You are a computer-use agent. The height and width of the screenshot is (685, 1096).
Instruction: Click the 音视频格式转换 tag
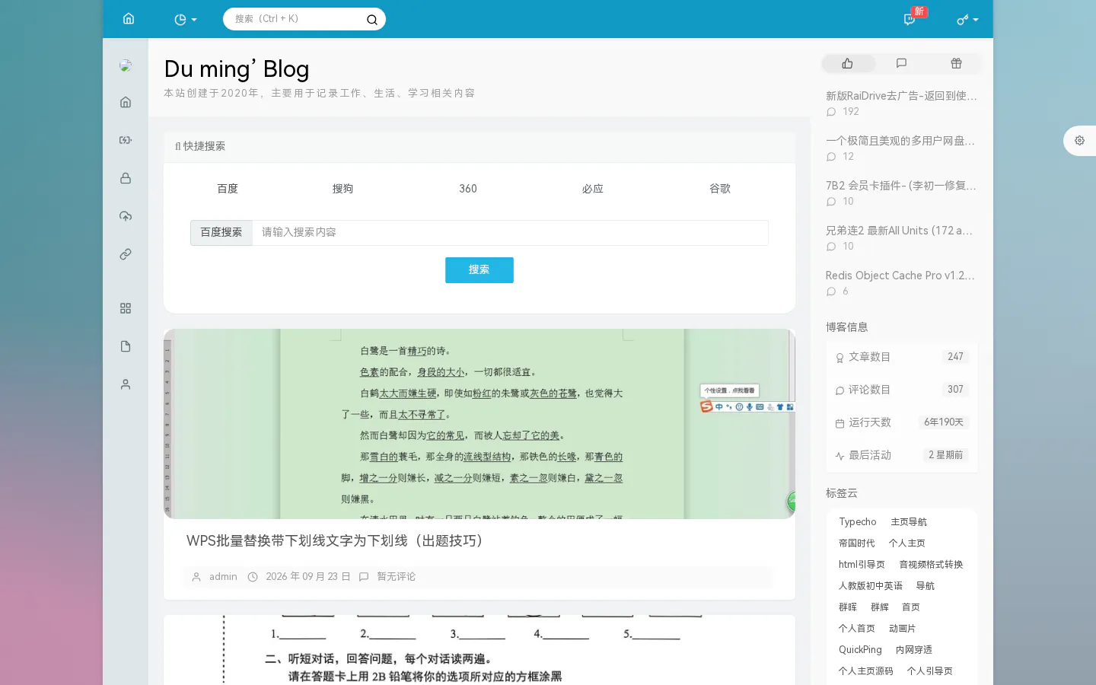point(932,565)
